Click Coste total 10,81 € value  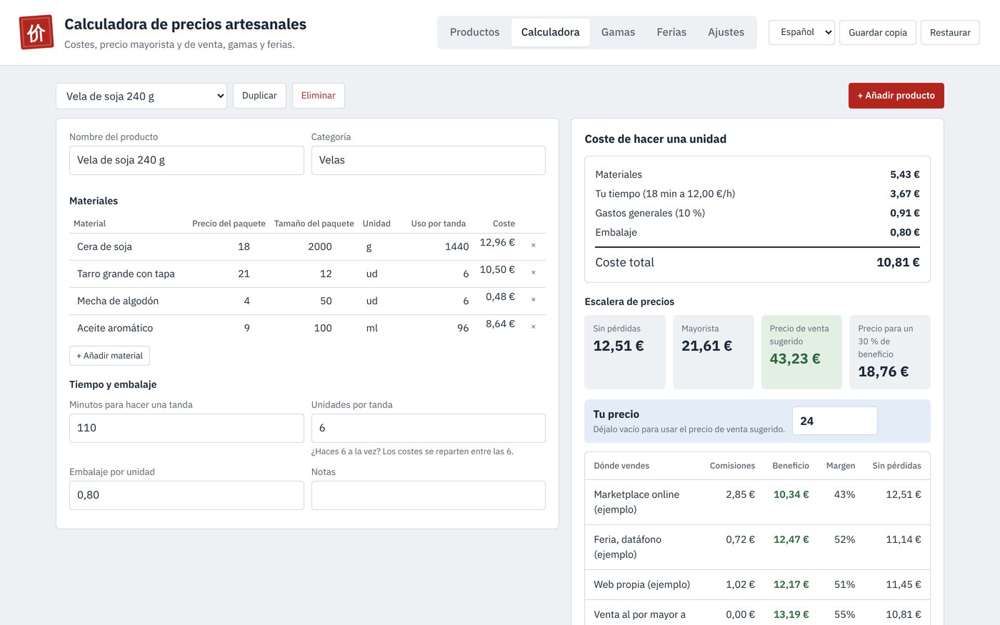[898, 262]
